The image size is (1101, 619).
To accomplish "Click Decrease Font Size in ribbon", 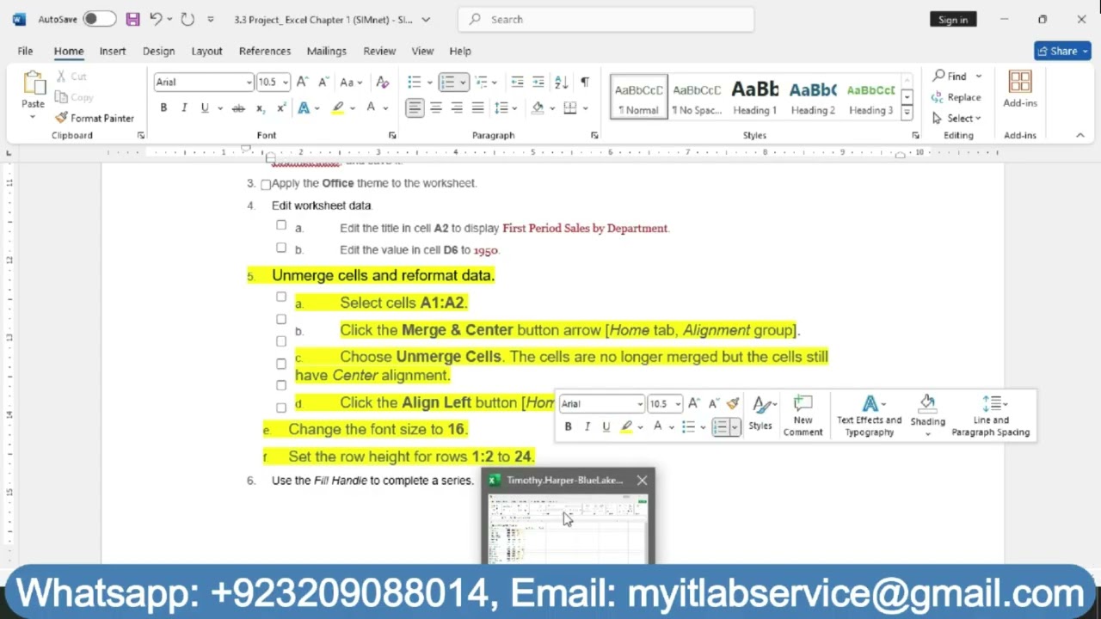I will point(323,82).
